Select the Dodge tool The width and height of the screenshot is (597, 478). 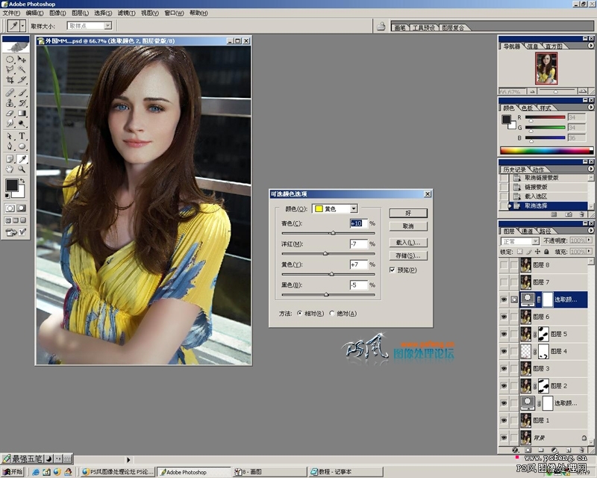tap(22, 123)
